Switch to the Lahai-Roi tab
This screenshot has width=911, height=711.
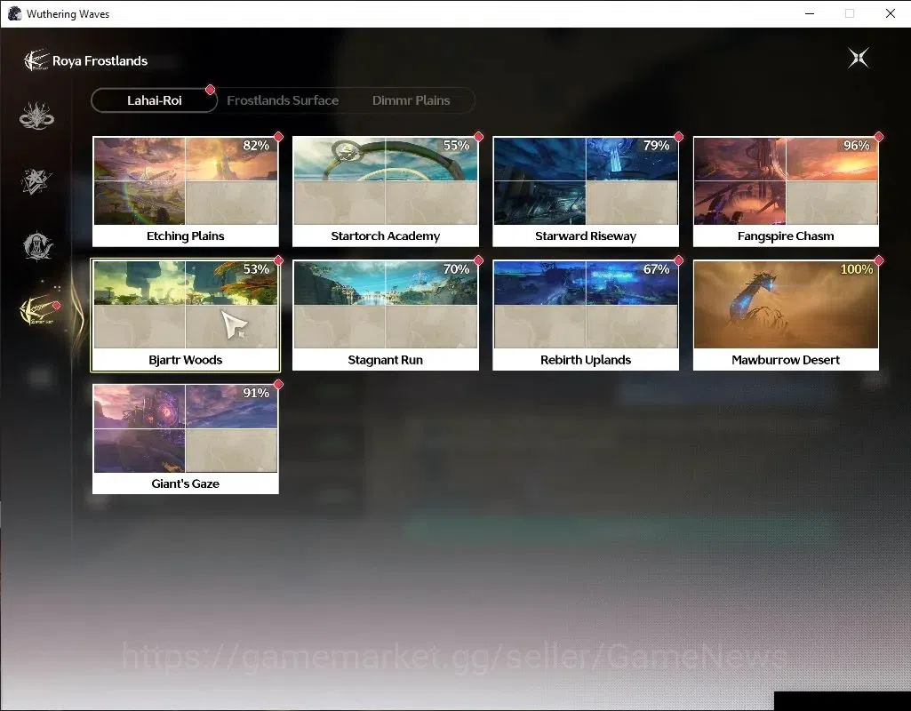coord(155,100)
